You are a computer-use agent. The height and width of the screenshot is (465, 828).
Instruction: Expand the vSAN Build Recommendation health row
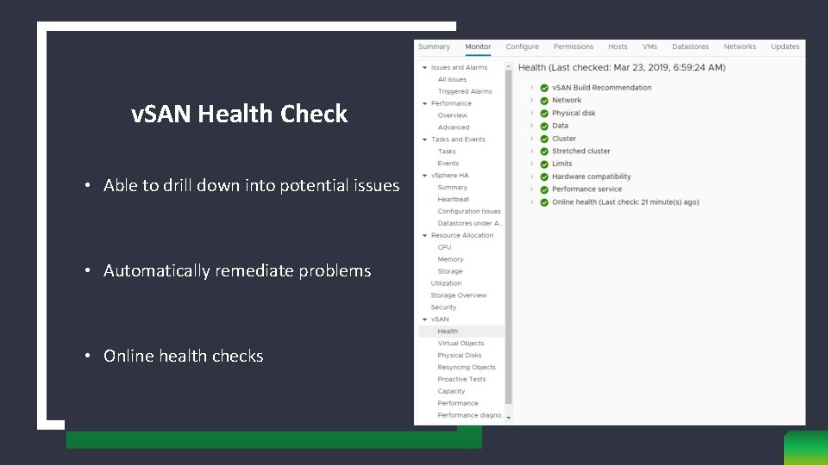tap(532, 88)
